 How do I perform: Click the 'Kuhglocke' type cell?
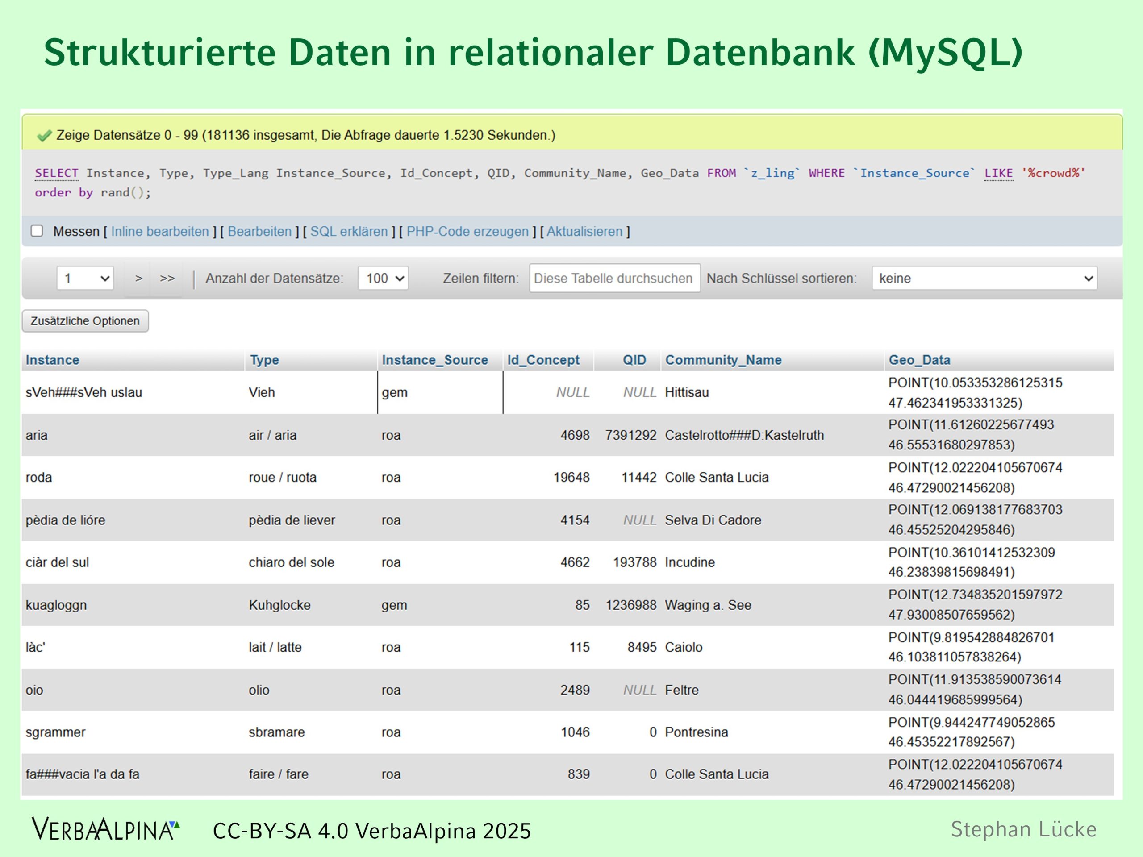311,605
